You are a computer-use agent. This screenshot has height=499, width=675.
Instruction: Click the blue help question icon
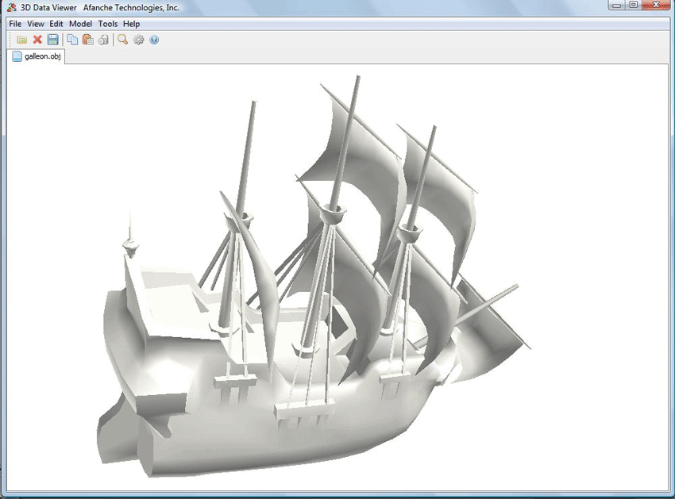(x=154, y=40)
